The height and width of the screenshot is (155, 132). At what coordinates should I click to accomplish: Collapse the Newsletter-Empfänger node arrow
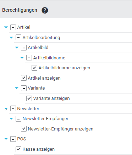(x=11, y=119)
